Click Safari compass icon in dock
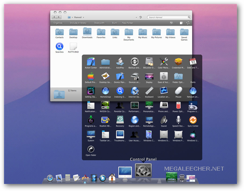244x191 pixels. coord(50,178)
